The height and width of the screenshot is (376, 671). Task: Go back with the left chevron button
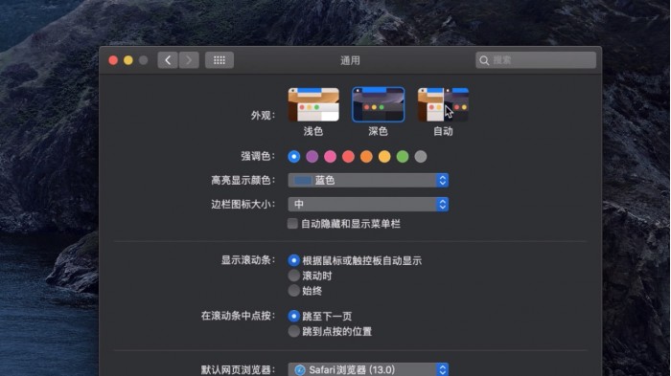(x=168, y=60)
